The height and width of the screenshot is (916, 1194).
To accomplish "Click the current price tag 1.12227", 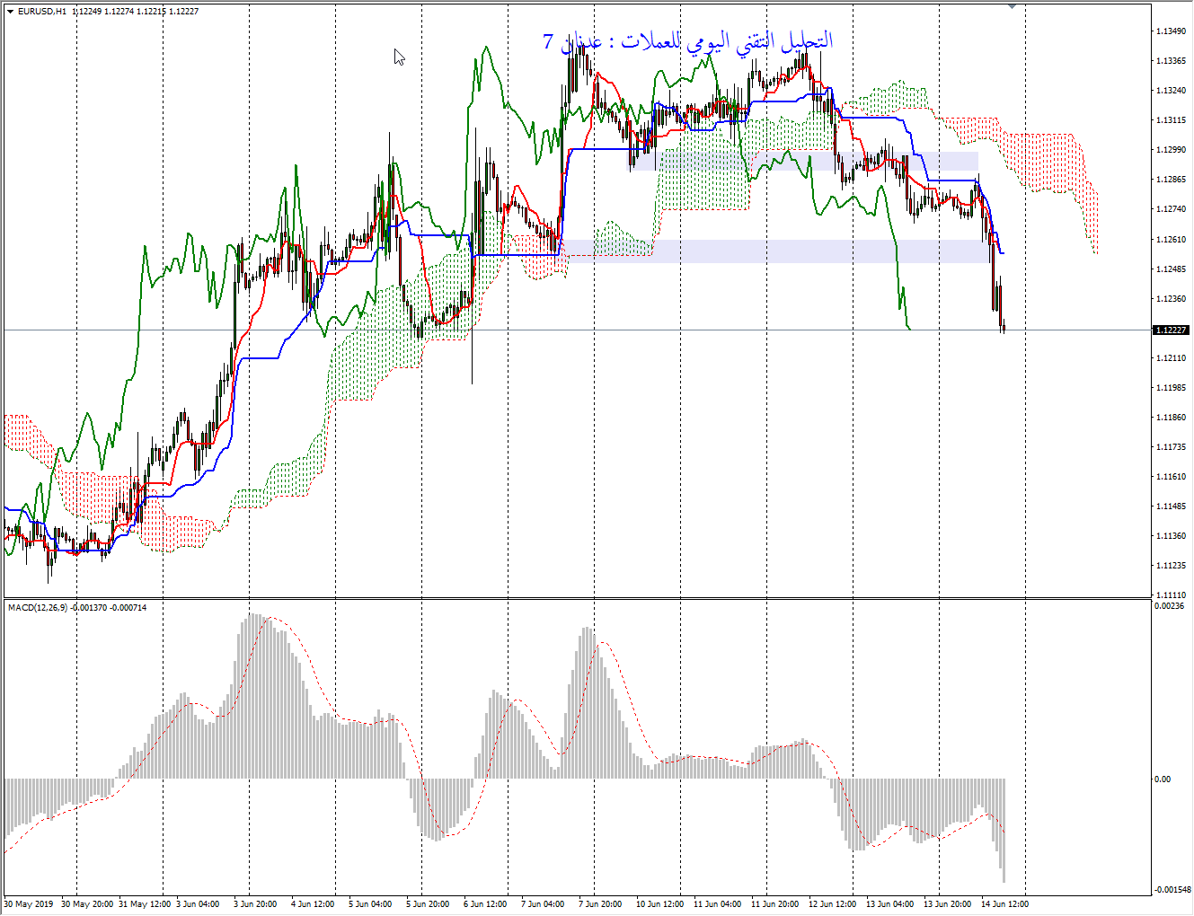I will tap(1171, 330).
